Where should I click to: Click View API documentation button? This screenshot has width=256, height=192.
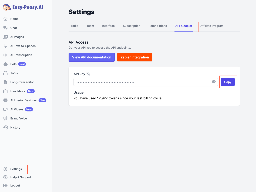coord(92,57)
